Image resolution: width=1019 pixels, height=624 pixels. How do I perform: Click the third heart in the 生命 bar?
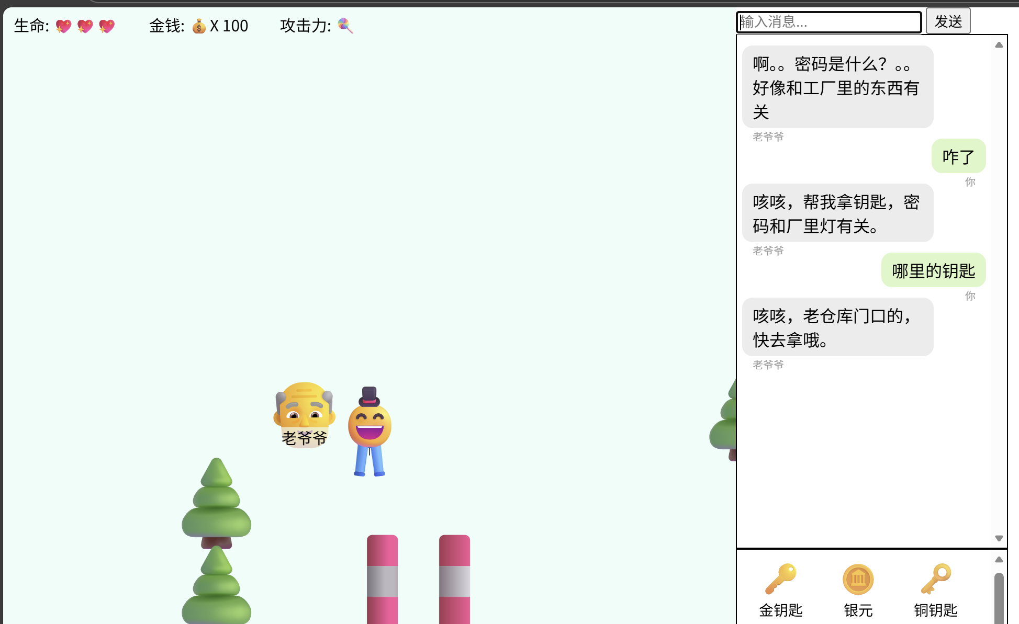pyautogui.click(x=106, y=25)
